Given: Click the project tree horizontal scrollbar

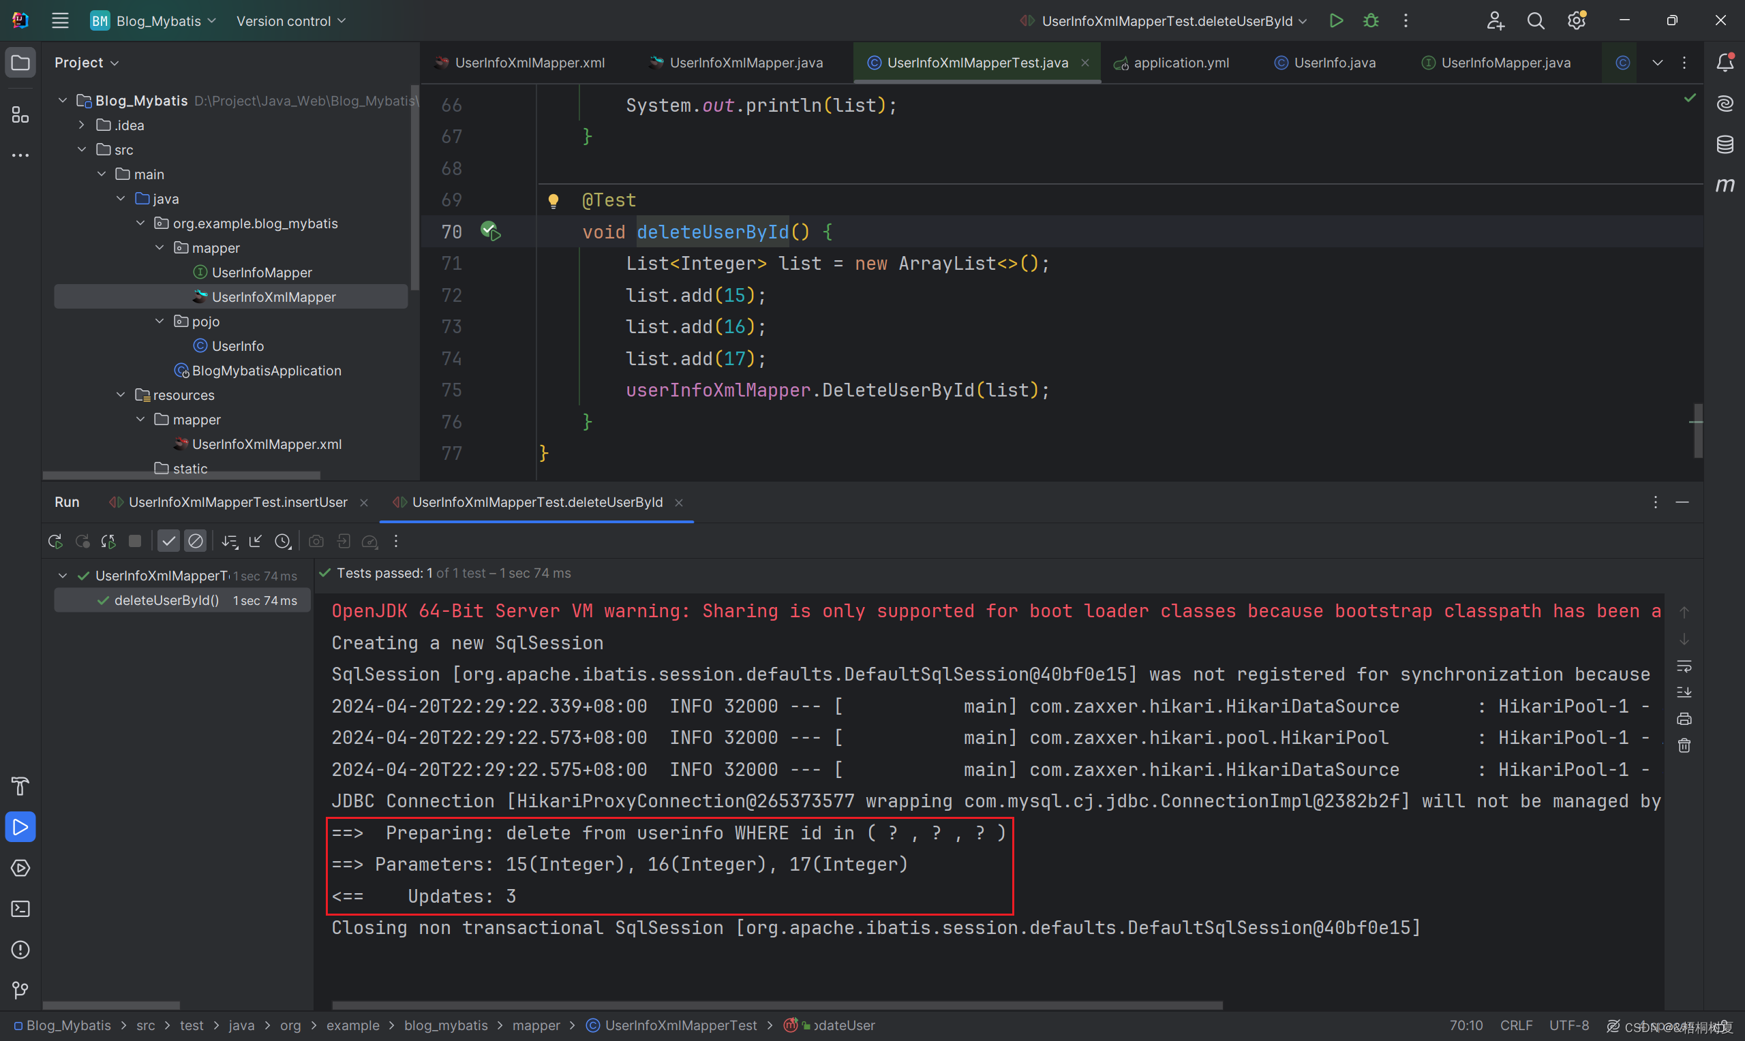Looking at the screenshot, I should [182, 476].
